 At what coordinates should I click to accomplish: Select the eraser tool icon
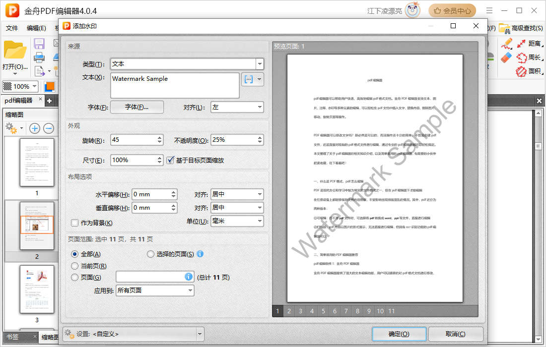506,58
